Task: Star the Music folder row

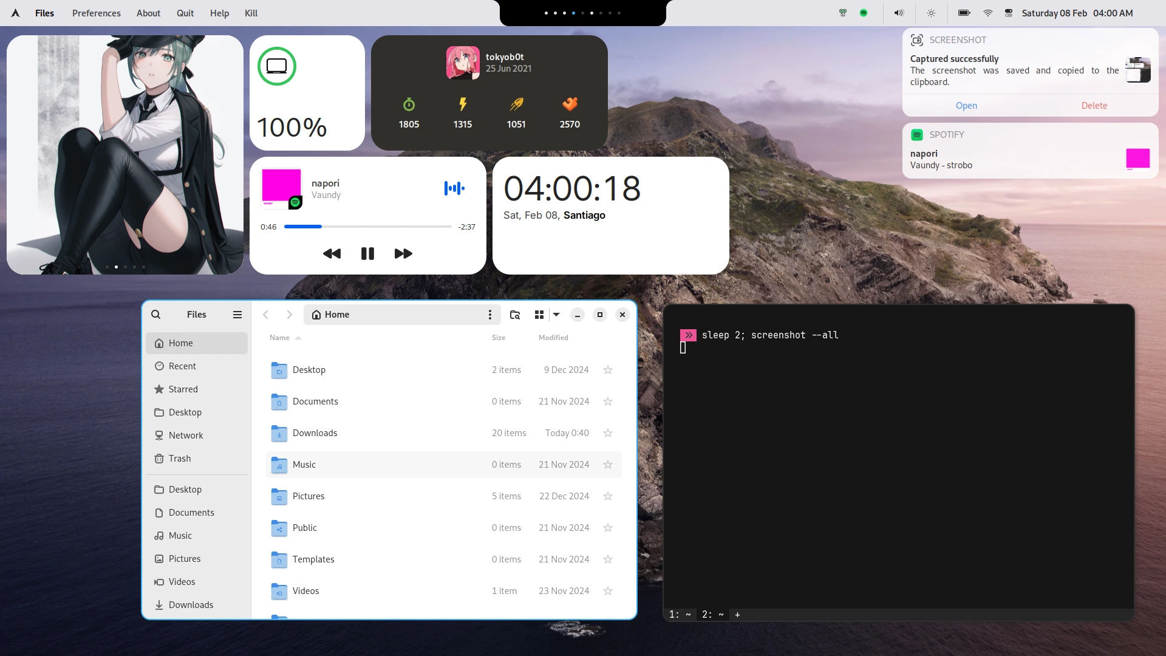Action: click(608, 465)
